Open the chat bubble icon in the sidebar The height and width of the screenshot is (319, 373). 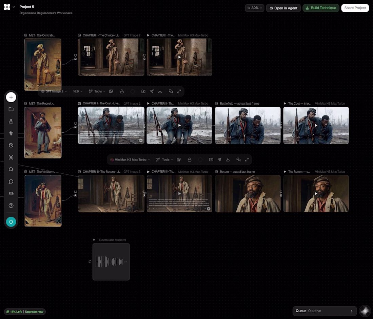tap(11, 182)
